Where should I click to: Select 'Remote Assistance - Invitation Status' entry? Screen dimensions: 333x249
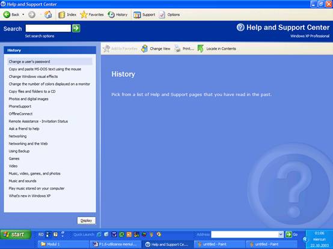coord(38,121)
